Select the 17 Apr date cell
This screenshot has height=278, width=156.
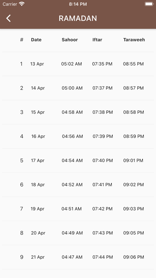point(38,161)
